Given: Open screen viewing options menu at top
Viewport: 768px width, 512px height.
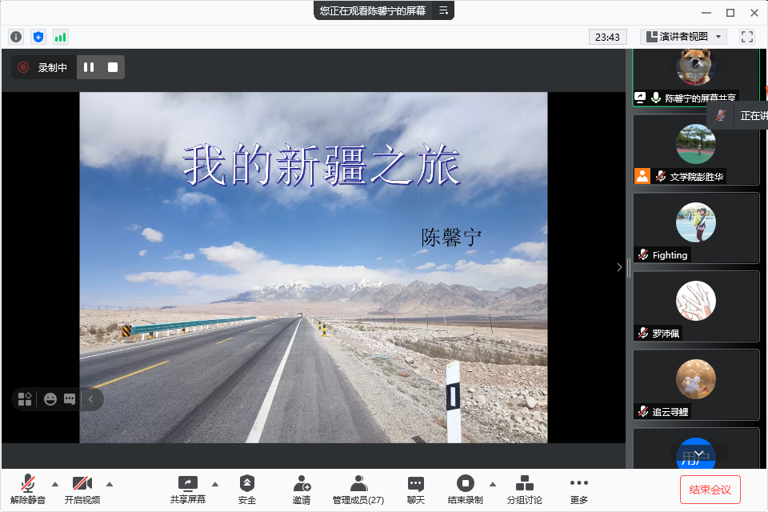Looking at the screenshot, I should [442, 10].
